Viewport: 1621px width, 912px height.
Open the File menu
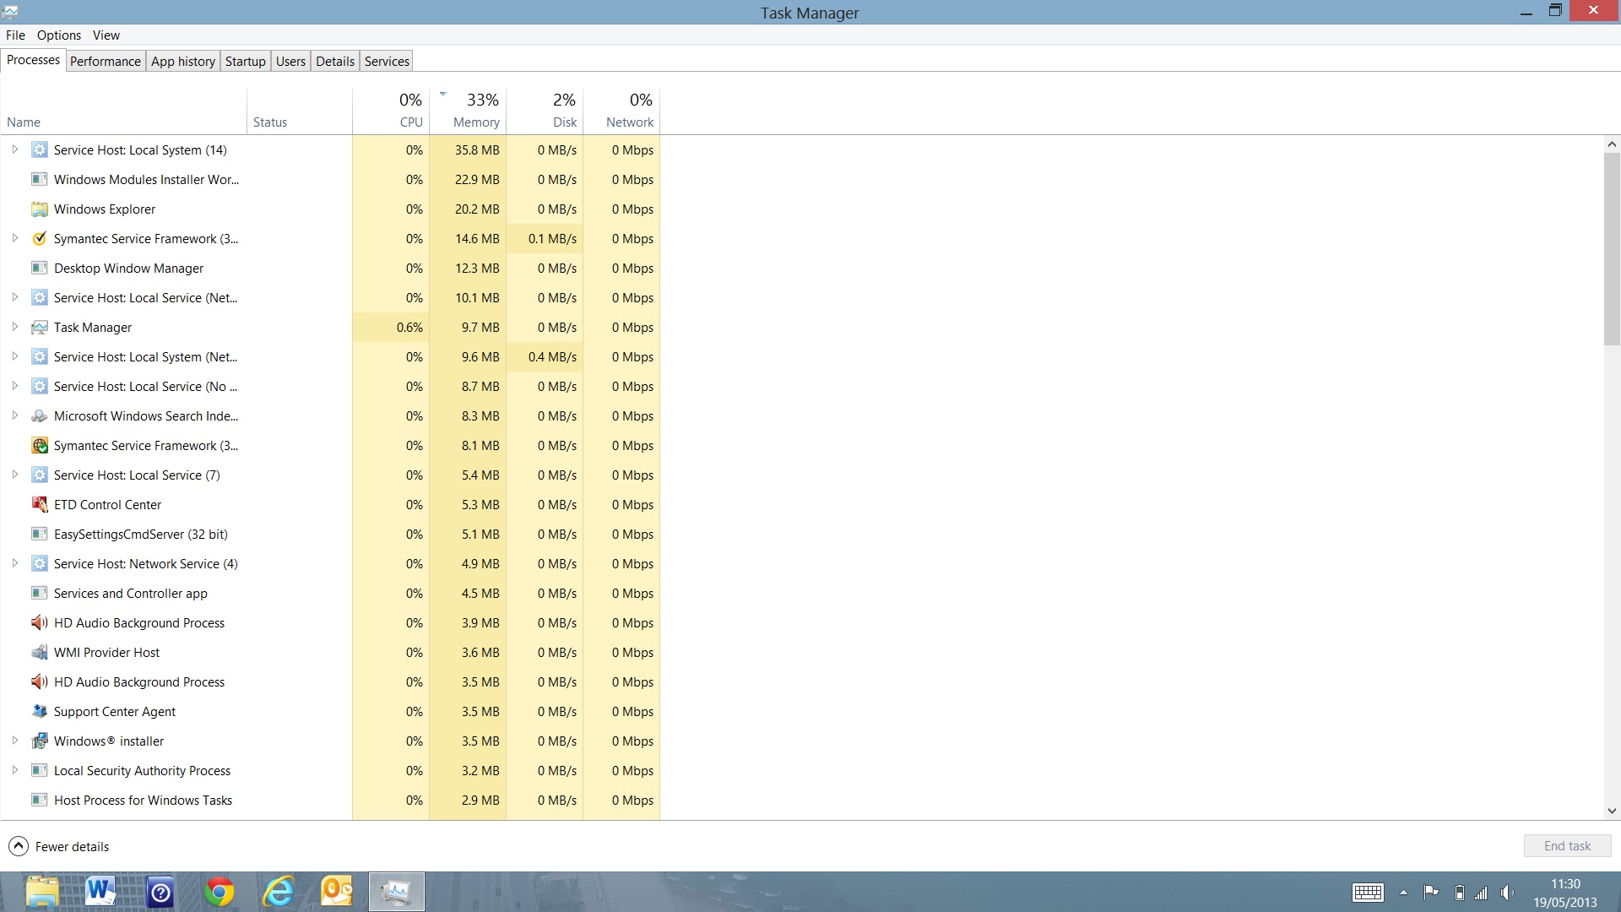click(15, 35)
